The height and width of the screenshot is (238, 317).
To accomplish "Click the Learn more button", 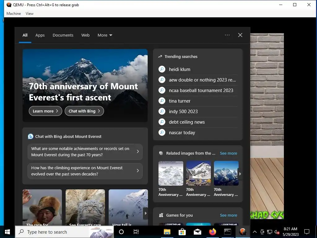I will [45, 111].
